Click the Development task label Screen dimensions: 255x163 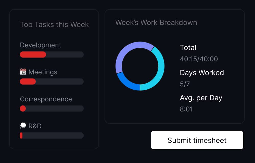41,45
